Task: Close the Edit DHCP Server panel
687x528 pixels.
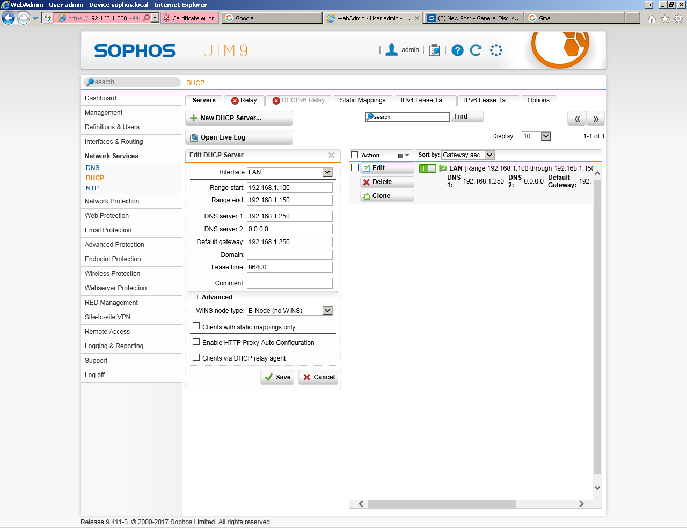Action: click(x=331, y=155)
